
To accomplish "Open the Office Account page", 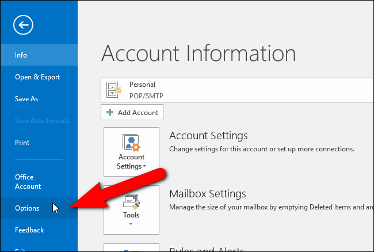I will click(x=28, y=182).
